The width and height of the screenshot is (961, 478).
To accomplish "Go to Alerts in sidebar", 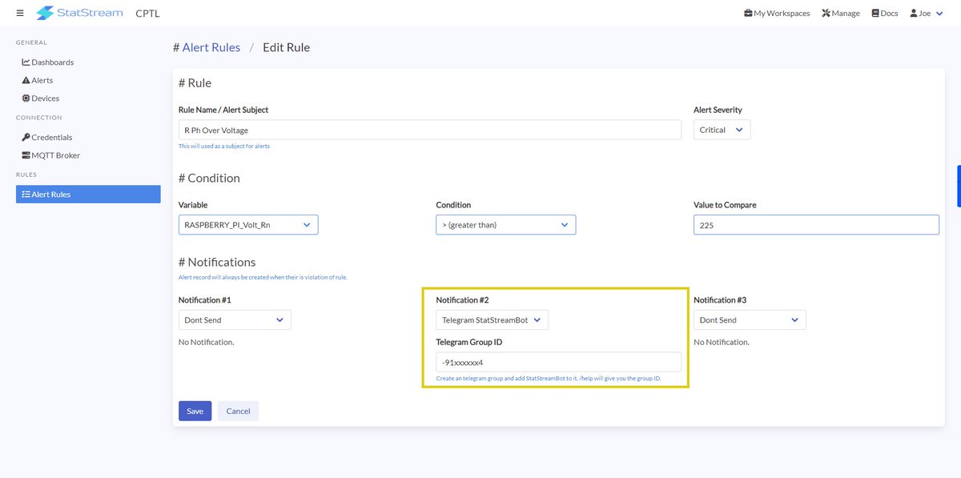I will coord(38,80).
